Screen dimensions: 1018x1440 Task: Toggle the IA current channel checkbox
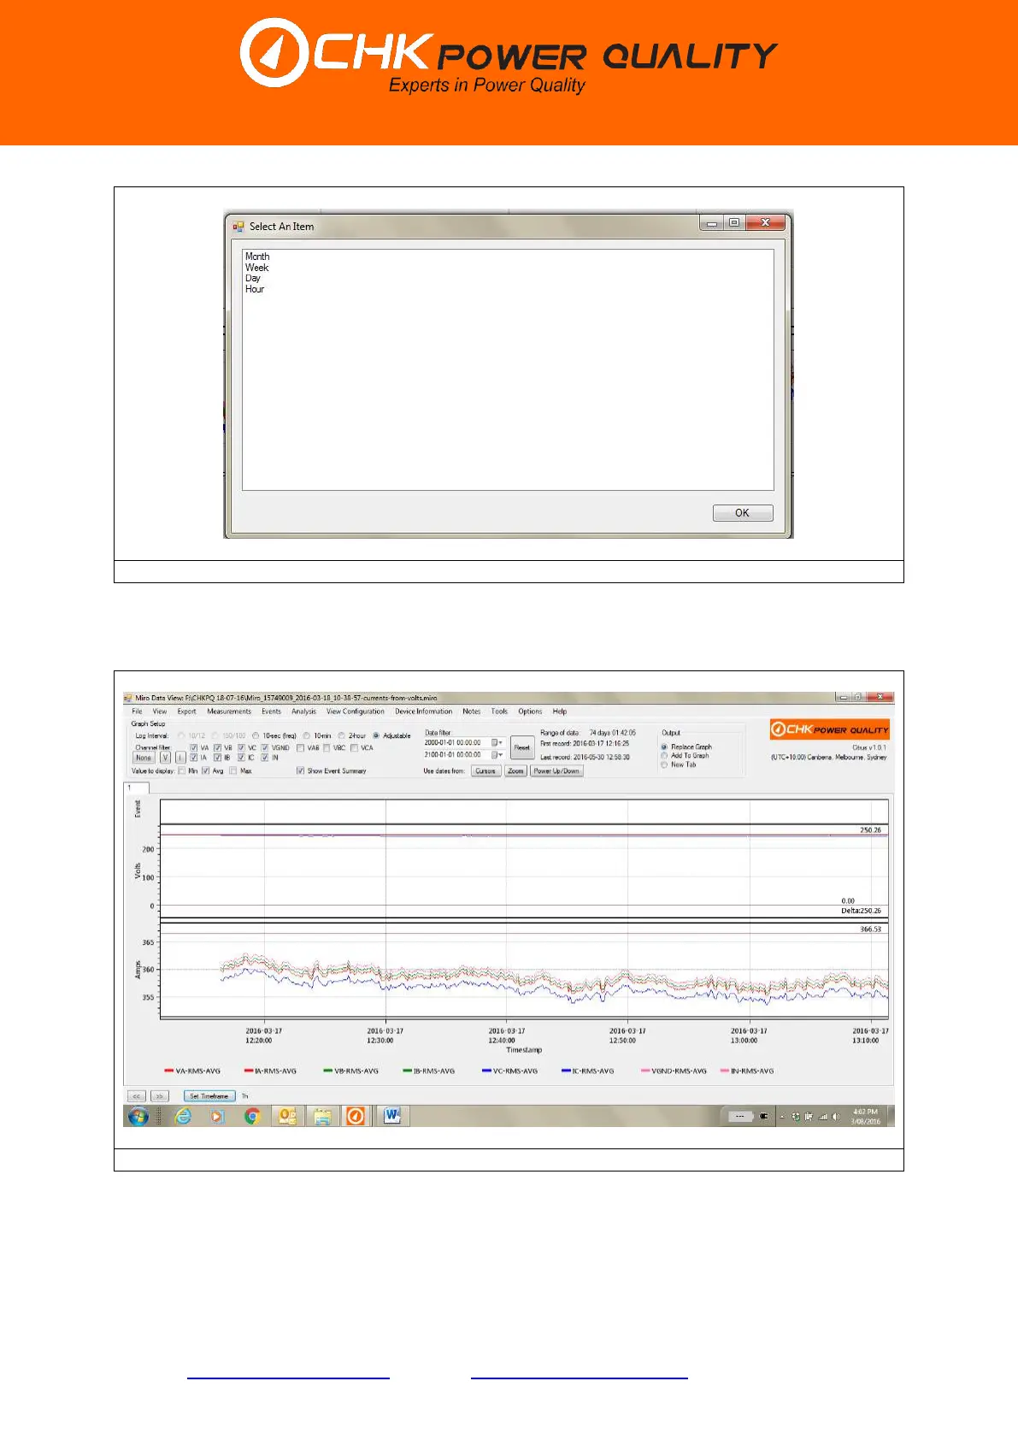pyautogui.click(x=194, y=758)
